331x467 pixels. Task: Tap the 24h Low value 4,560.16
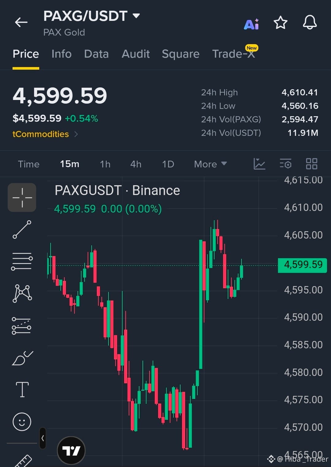(300, 106)
